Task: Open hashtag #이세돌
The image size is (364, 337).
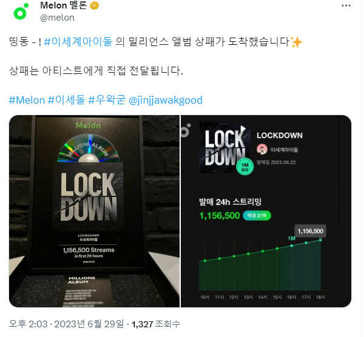Action: point(67,101)
